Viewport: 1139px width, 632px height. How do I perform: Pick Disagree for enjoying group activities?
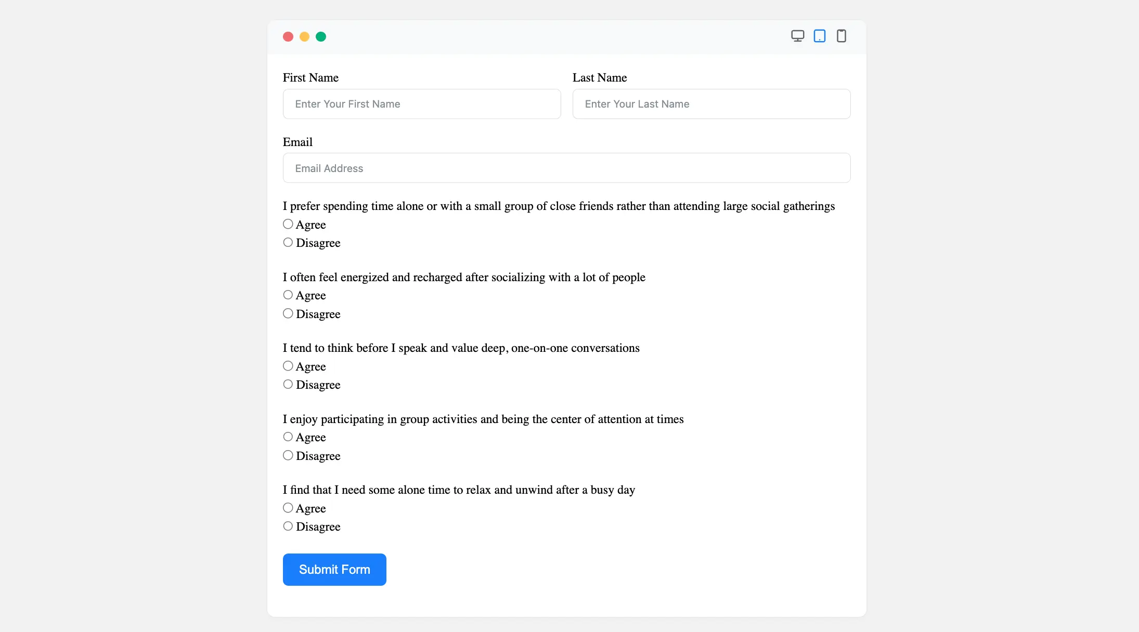point(288,455)
